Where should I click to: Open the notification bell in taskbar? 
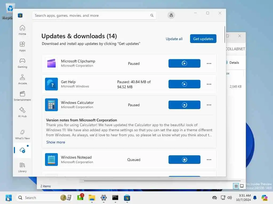point(255,198)
